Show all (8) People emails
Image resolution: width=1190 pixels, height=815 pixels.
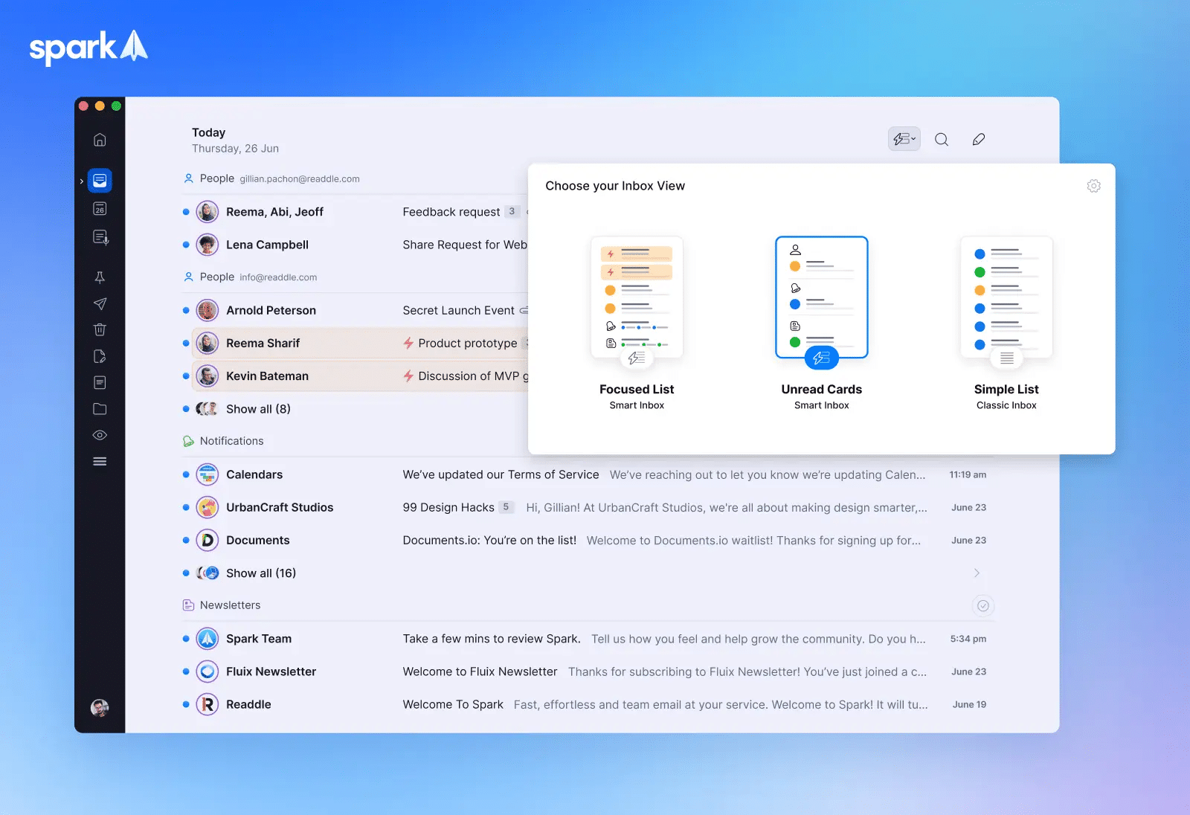tap(258, 409)
